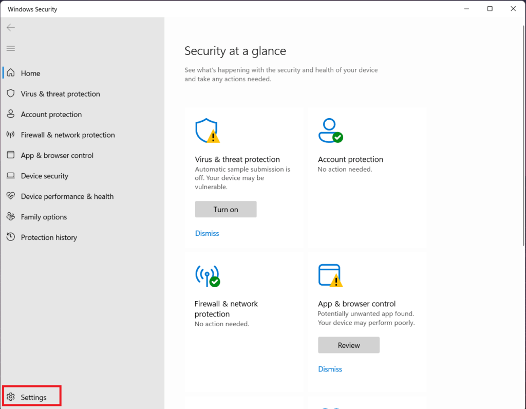
Task: Toggle the hamburger navigation menu
Action: 11,48
